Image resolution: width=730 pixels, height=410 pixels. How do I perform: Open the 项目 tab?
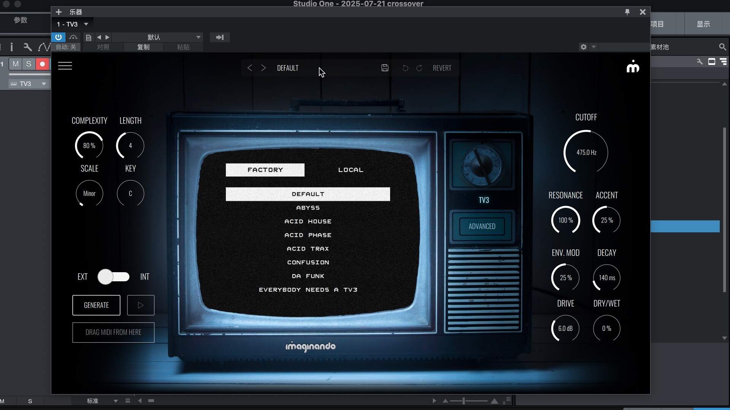point(657,24)
